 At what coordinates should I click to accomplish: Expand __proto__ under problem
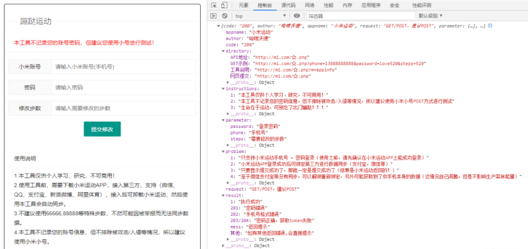pyautogui.click(x=228, y=183)
